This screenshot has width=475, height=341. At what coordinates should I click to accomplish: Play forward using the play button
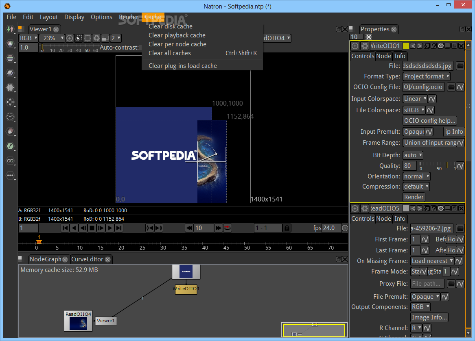click(110, 228)
